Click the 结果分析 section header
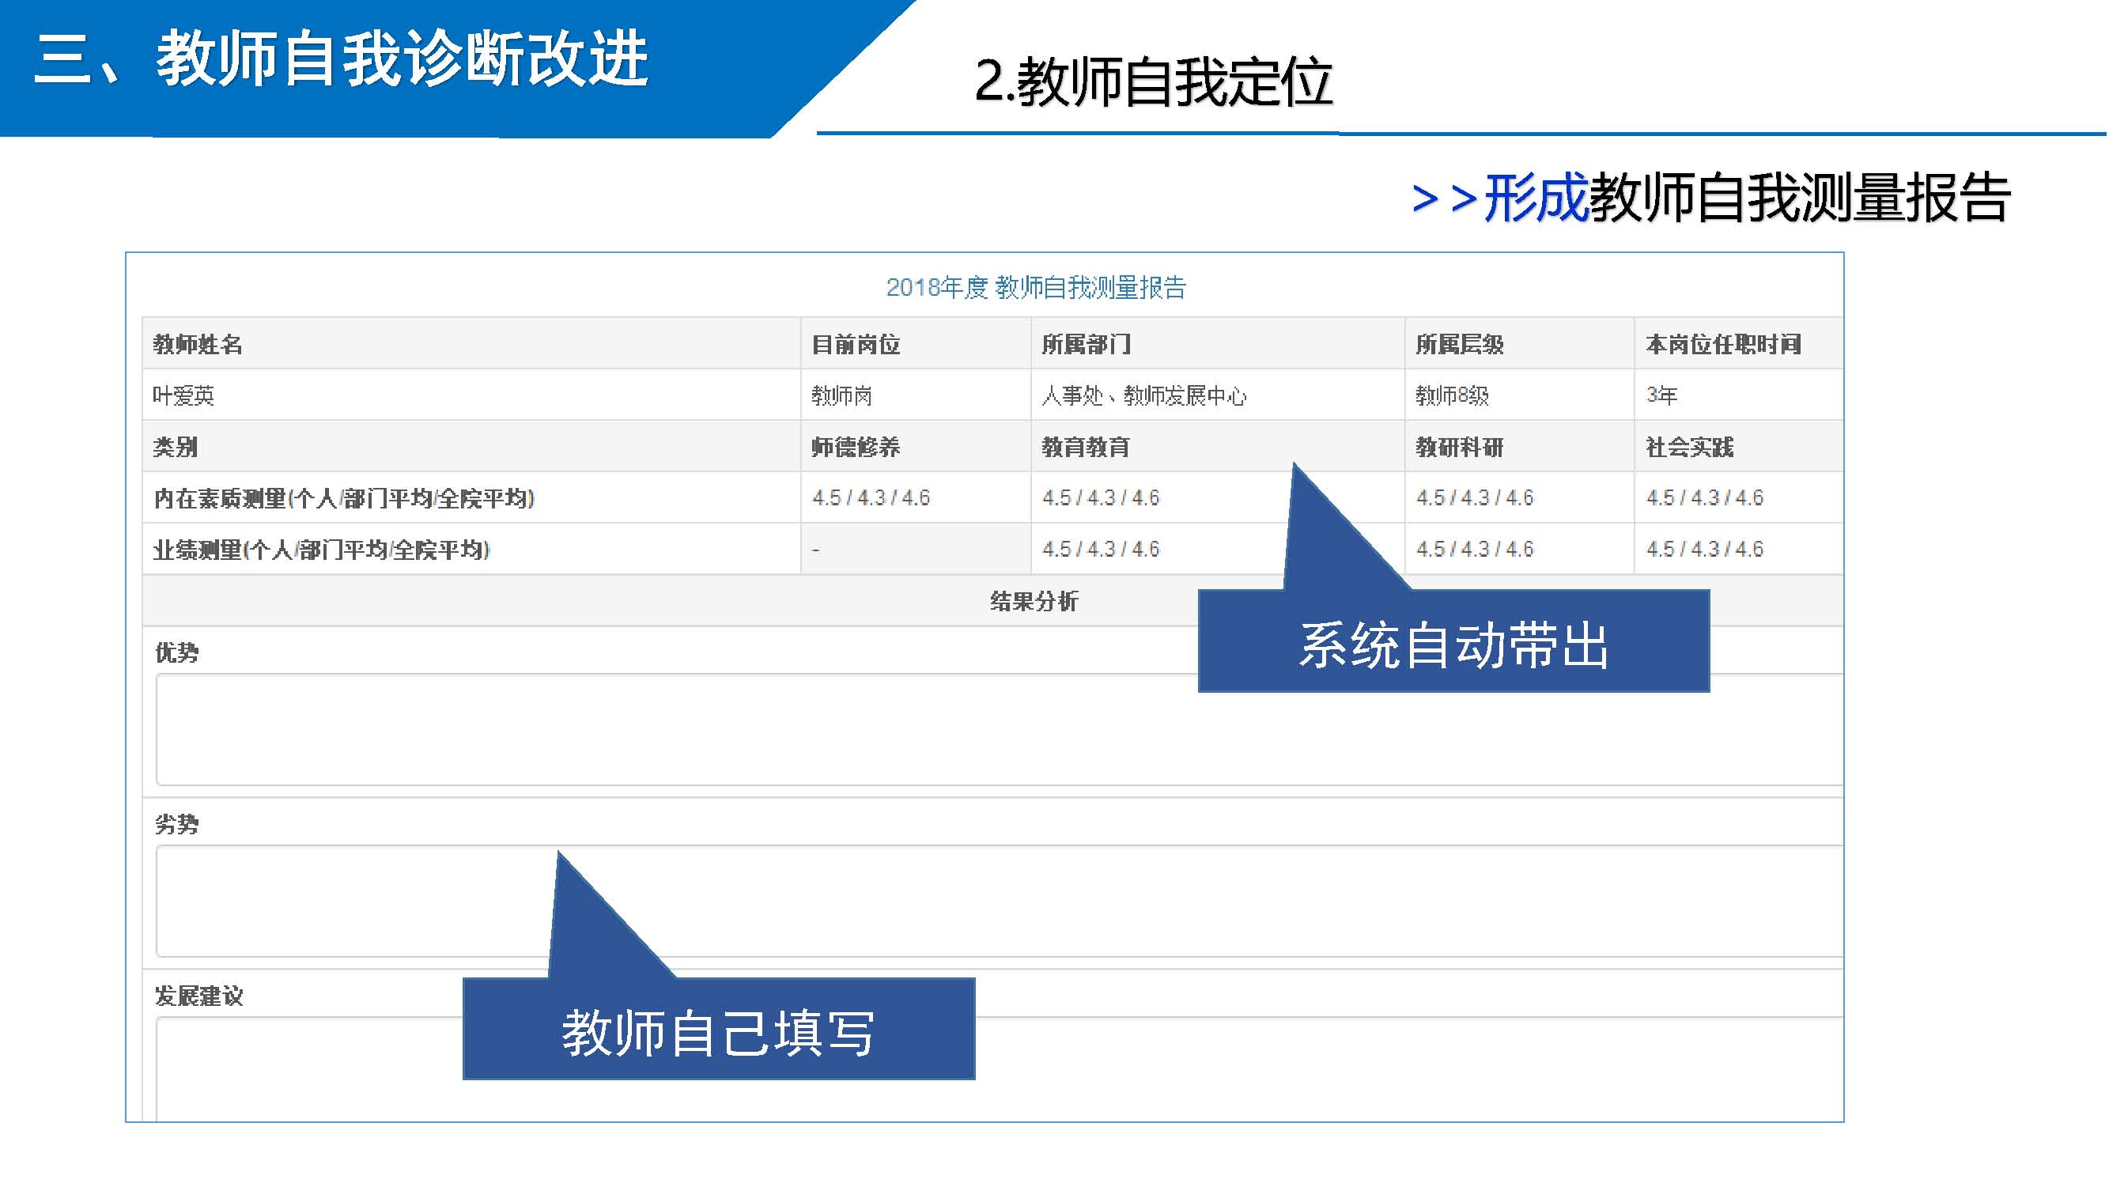Image resolution: width=2109 pixels, height=1187 pixels. click(1034, 602)
